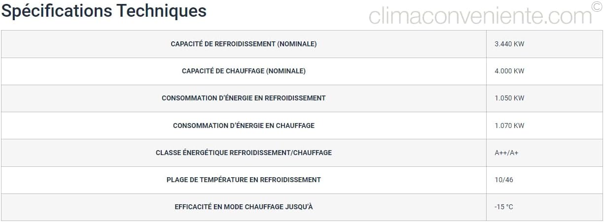The height and width of the screenshot is (222, 604).
Task: Click the copyright symbol icon
Action: click(597, 6)
